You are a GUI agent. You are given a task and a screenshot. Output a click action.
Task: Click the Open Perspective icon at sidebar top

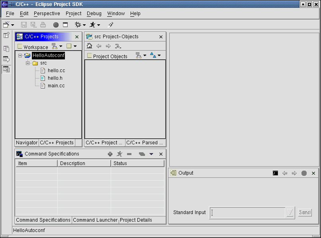click(6, 35)
